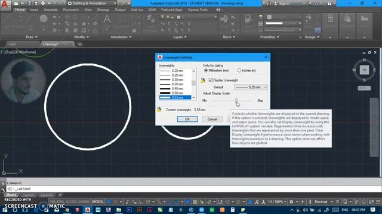This screenshot has width=382, height=214.
Task: Switch to the Start file tab
Action: tap(12, 44)
